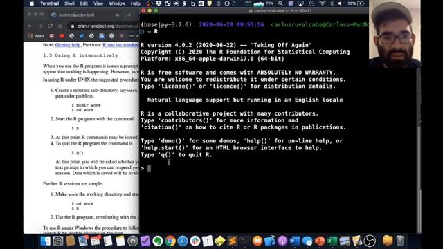Open the YouTube bookmark icon

[62, 36]
